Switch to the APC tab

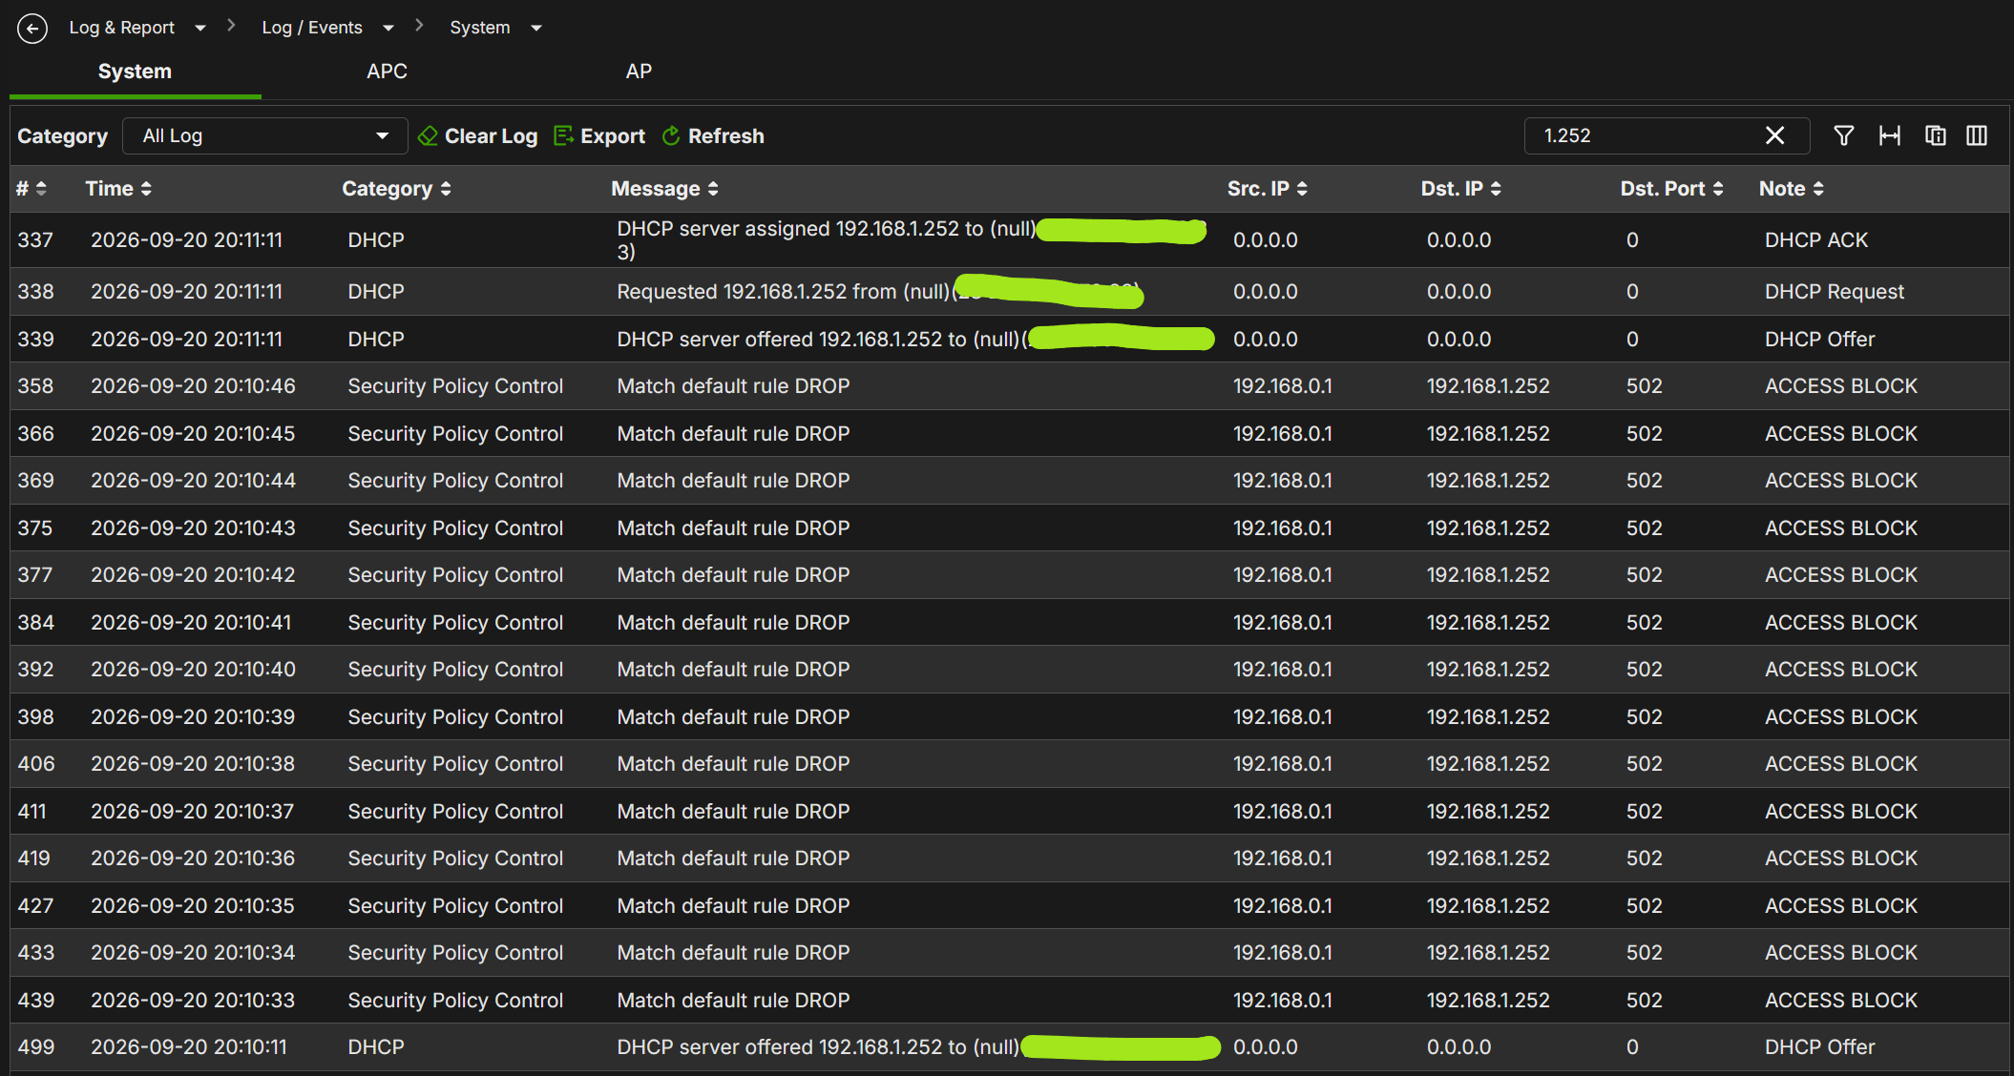[x=387, y=72]
